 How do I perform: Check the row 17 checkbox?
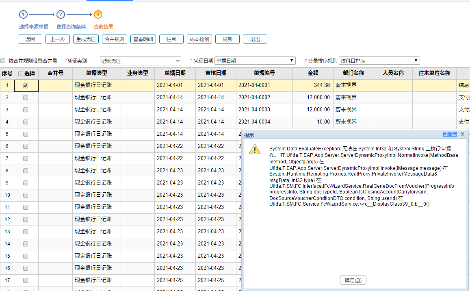[26, 280]
